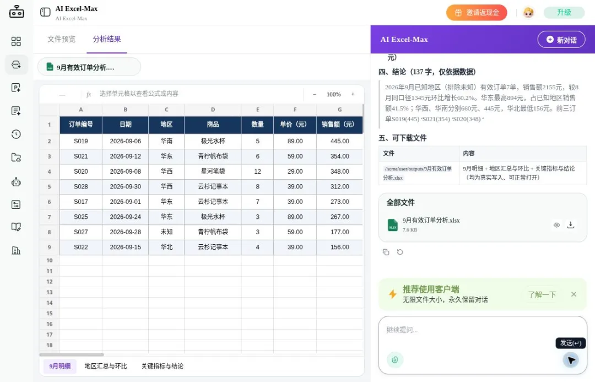Select cell with quantity 12
The height and width of the screenshot is (382, 595).
(257, 171)
